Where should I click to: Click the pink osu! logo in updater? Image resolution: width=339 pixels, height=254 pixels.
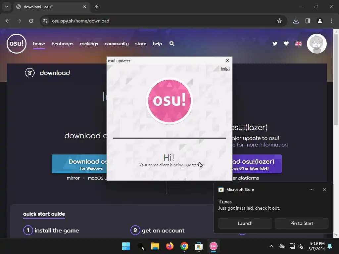169,101
